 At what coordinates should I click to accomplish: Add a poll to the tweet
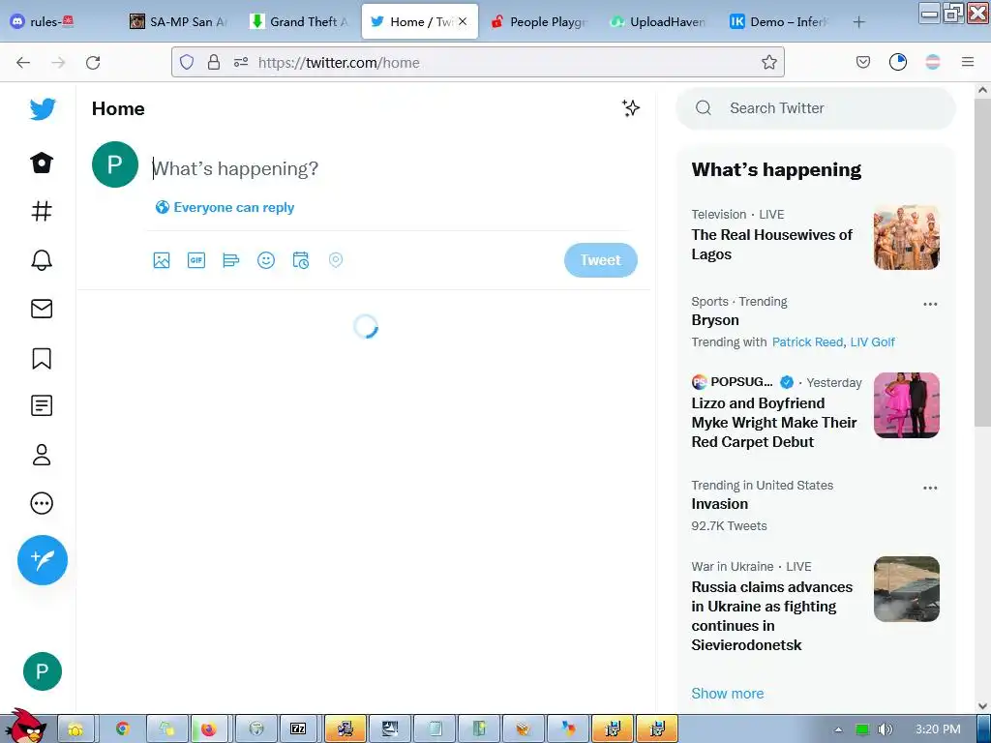tap(230, 259)
